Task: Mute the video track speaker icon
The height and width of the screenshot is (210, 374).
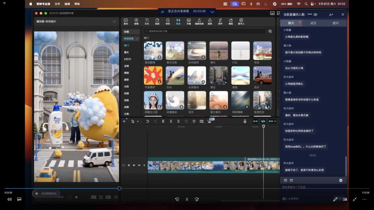Action: point(139,165)
